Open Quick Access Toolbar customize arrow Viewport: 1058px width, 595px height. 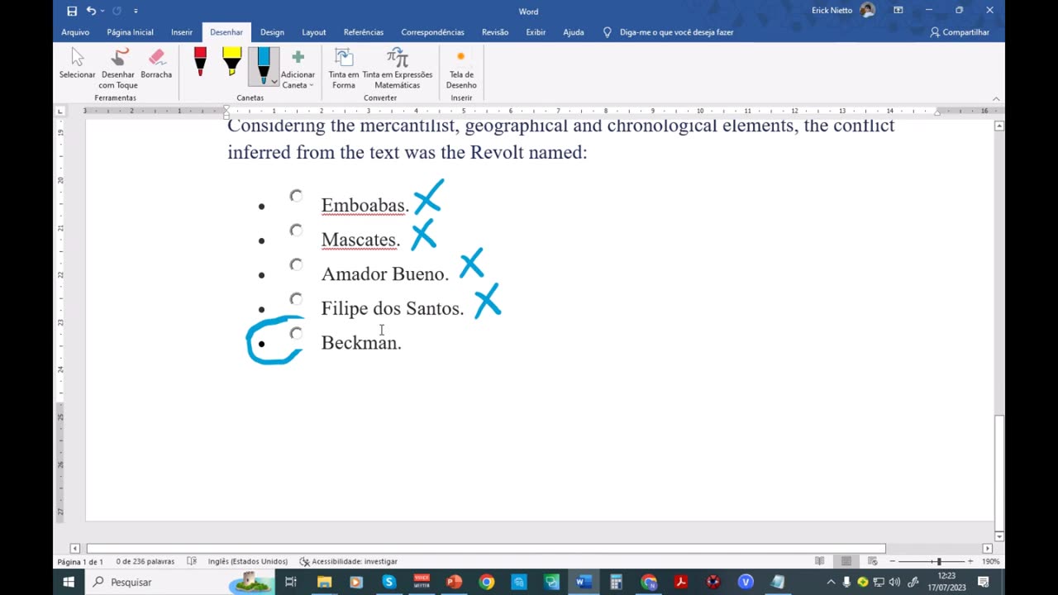(136, 12)
